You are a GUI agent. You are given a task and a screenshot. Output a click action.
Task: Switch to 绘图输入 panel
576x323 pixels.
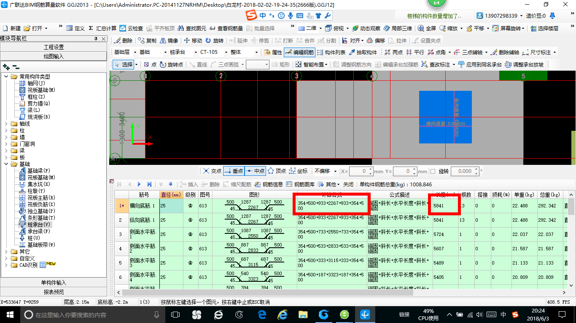tap(54, 56)
